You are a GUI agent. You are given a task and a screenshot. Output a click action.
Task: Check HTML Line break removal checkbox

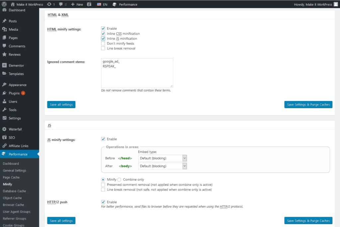tap(103, 49)
